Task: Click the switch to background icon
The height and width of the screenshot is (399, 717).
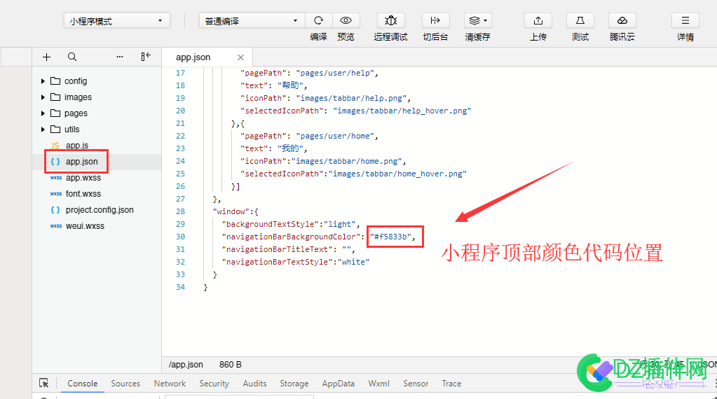Action: pos(435,20)
